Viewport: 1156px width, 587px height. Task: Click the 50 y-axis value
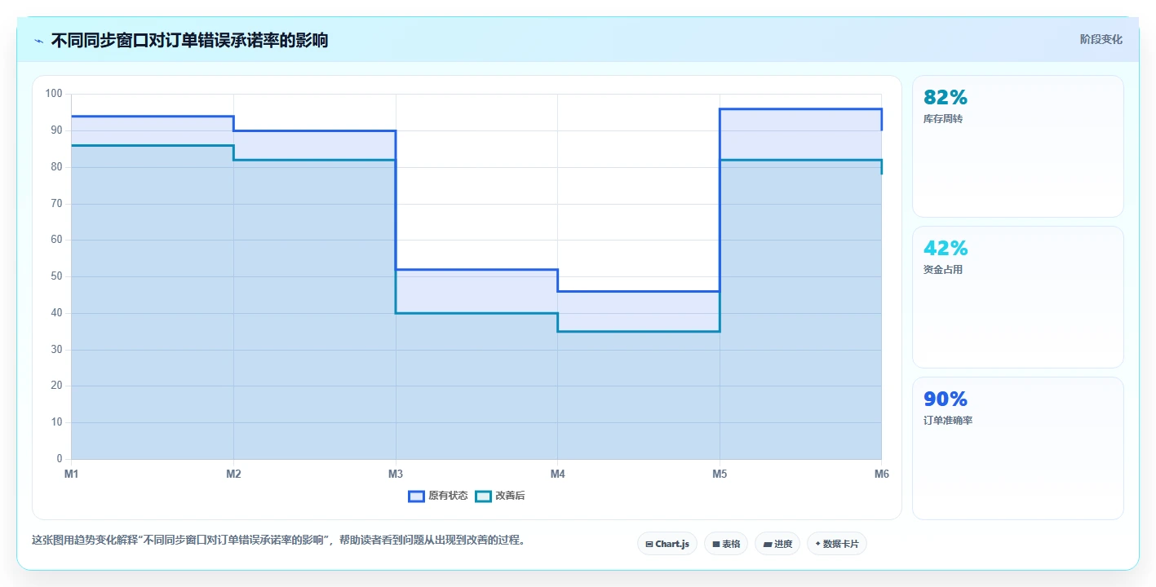[56, 276]
